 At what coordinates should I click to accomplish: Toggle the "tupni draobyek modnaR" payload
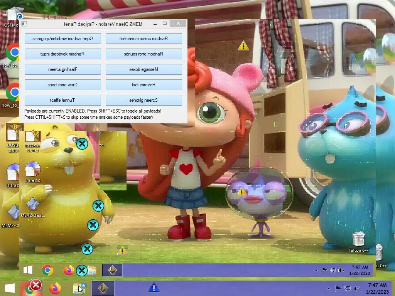click(63, 54)
